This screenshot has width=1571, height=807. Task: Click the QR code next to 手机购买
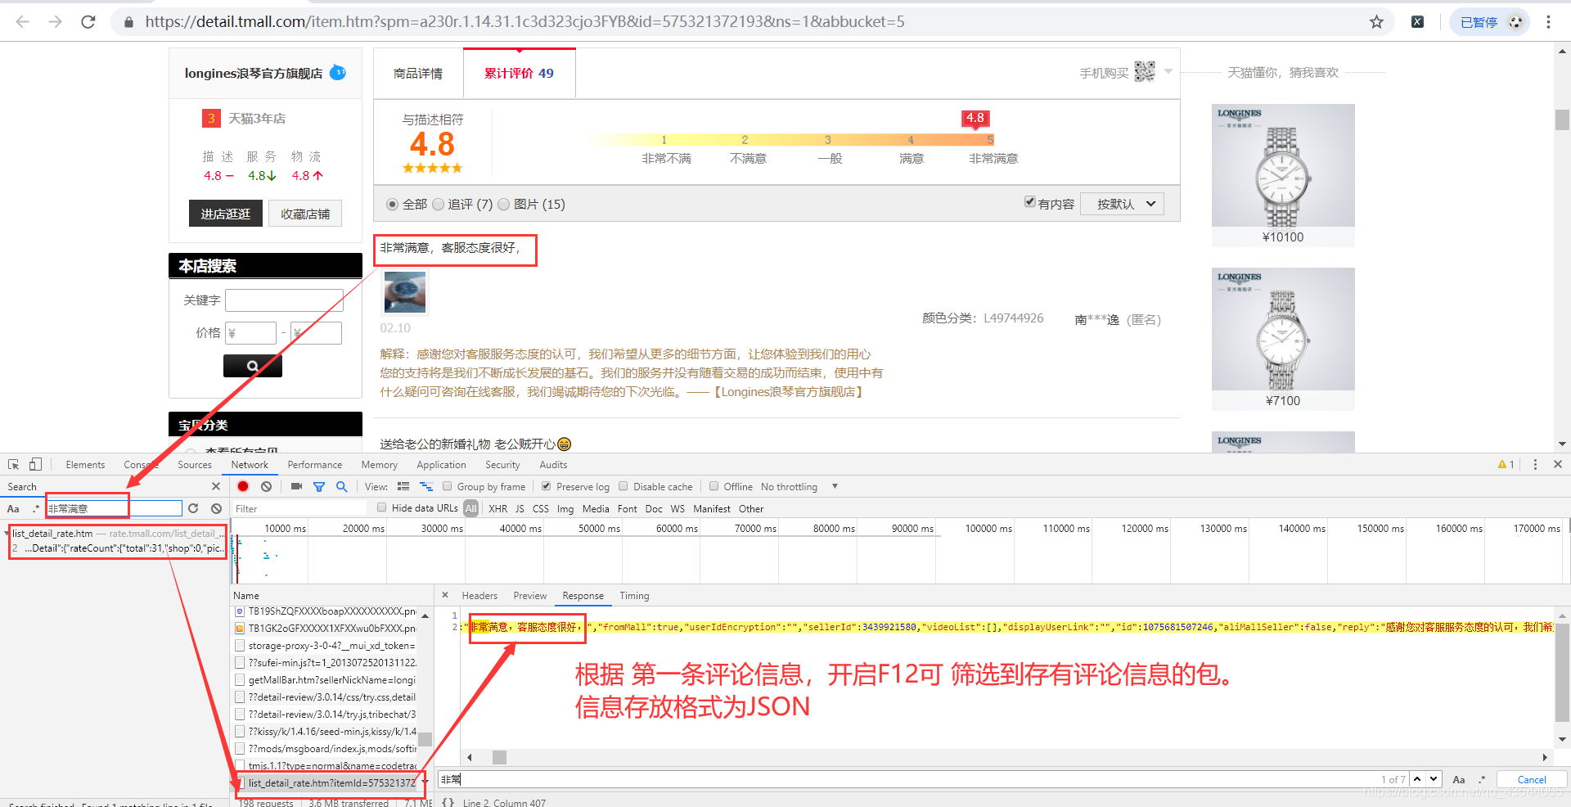[x=1145, y=72]
